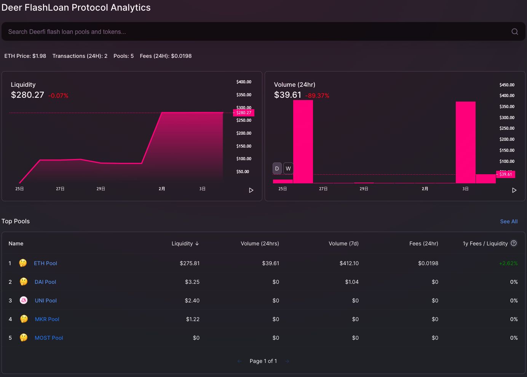Click the DAI Pool token icon

coord(24,282)
